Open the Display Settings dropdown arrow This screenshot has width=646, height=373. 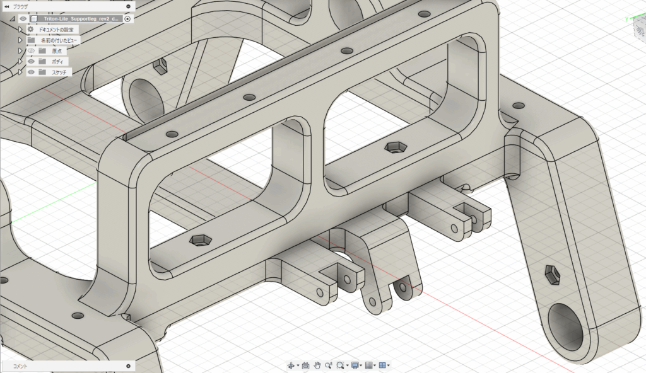pyautogui.click(x=361, y=365)
